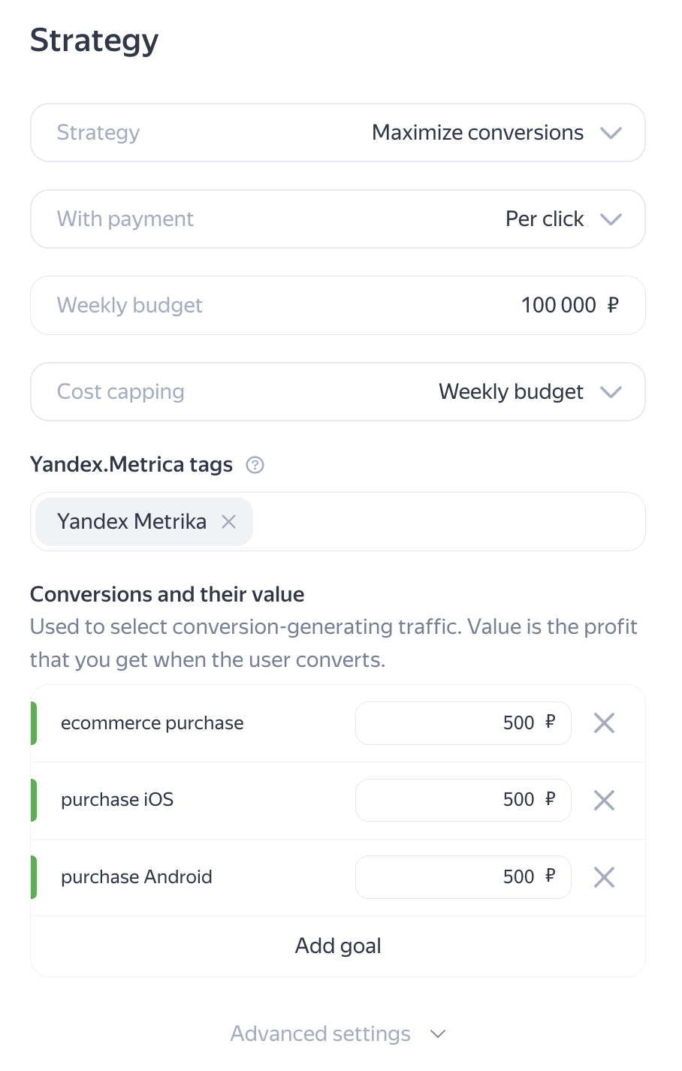The image size is (682, 1071).
Task: Delete the ecommerce purchase goal
Action: 604,723
